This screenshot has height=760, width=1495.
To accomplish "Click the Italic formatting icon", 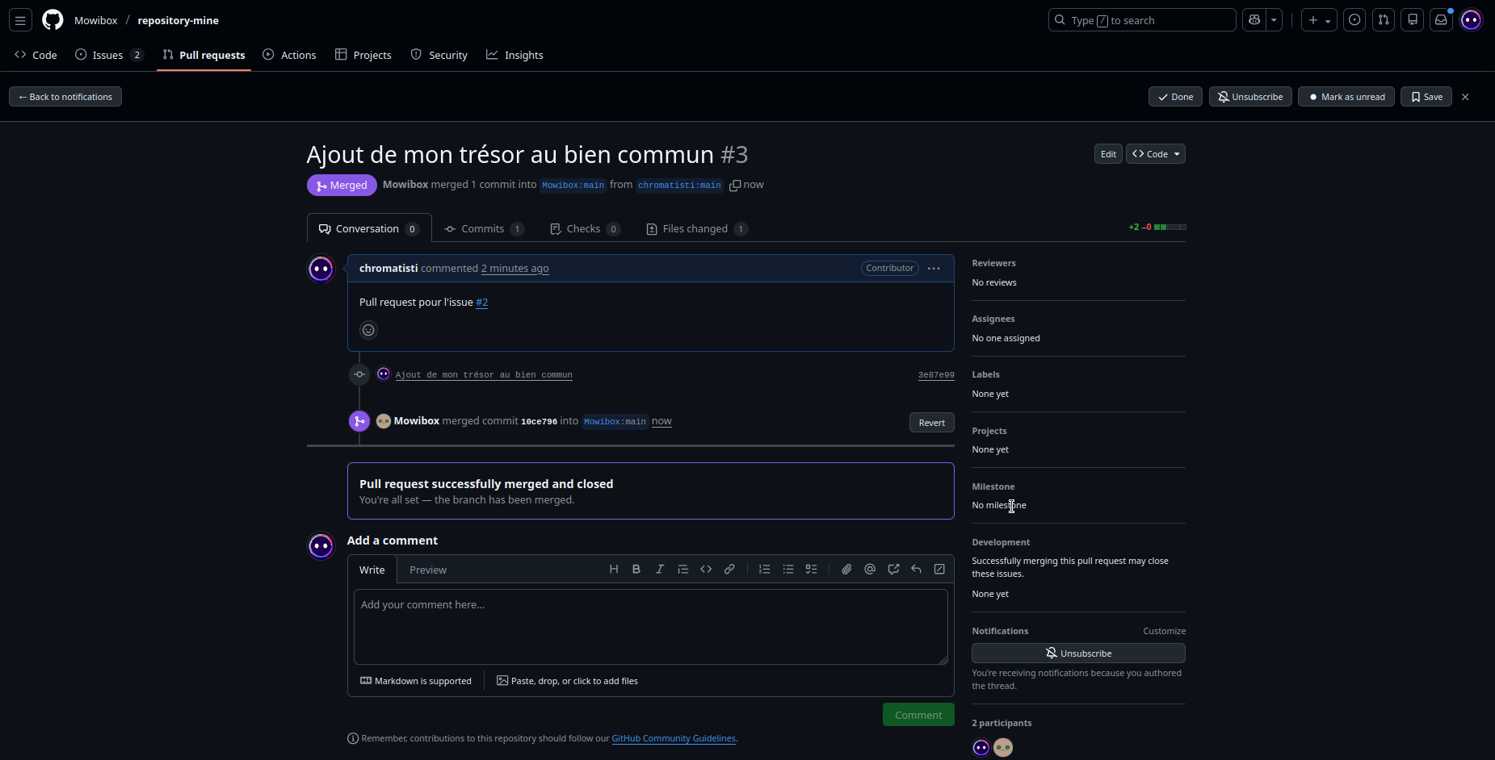I will click(660, 570).
